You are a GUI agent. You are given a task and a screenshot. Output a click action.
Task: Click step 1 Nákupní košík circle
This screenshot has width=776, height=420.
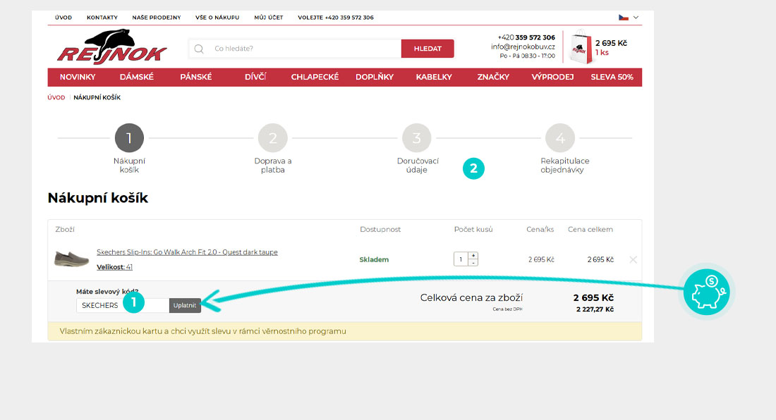point(129,138)
